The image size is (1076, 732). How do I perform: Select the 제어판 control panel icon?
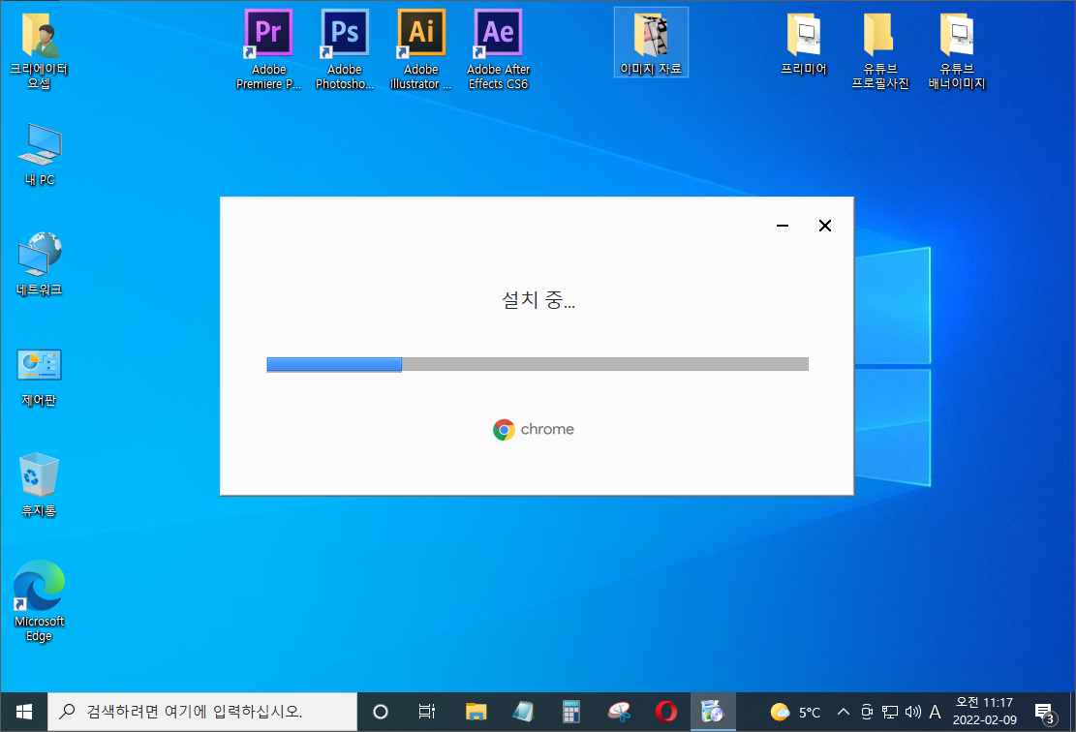click(x=39, y=376)
